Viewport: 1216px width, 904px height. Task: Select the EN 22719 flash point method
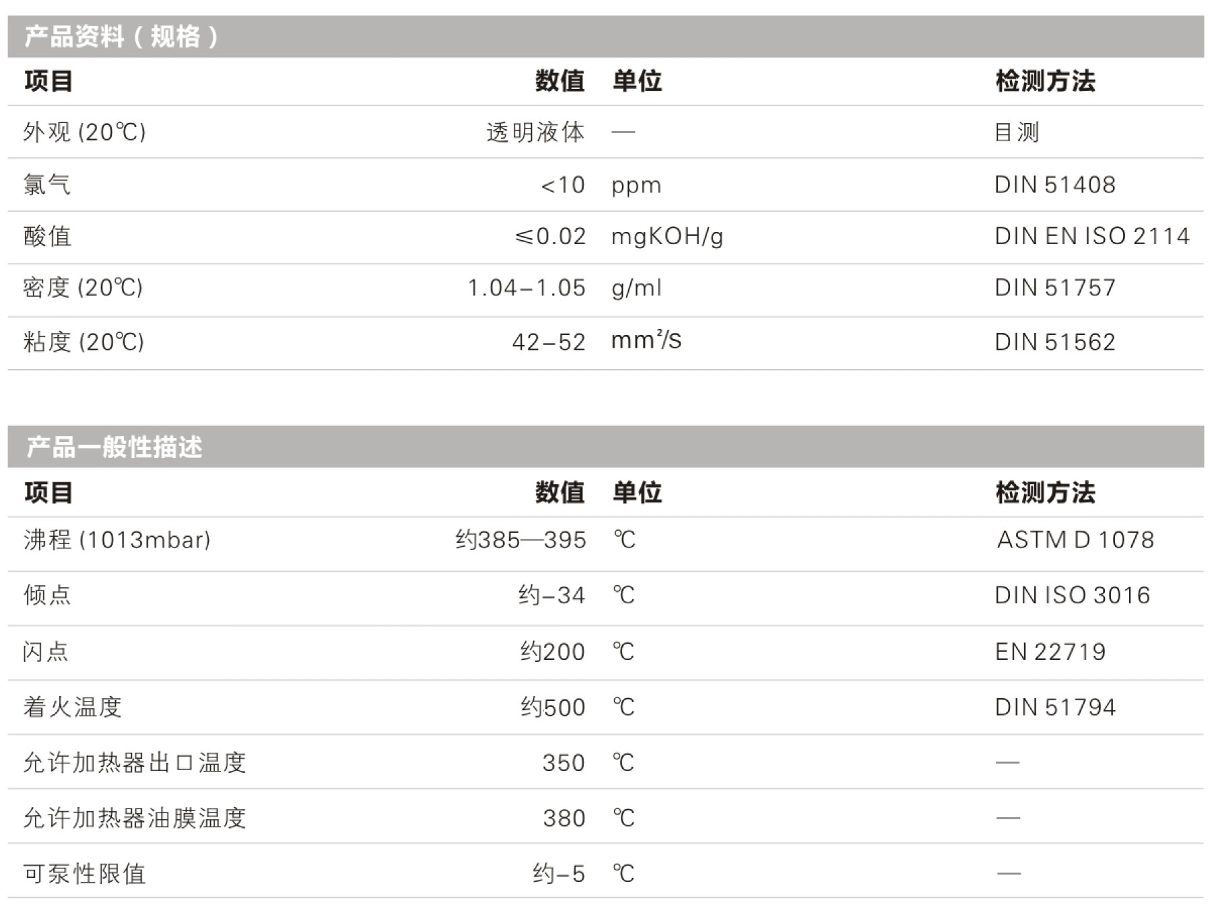pyautogui.click(x=1050, y=652)
